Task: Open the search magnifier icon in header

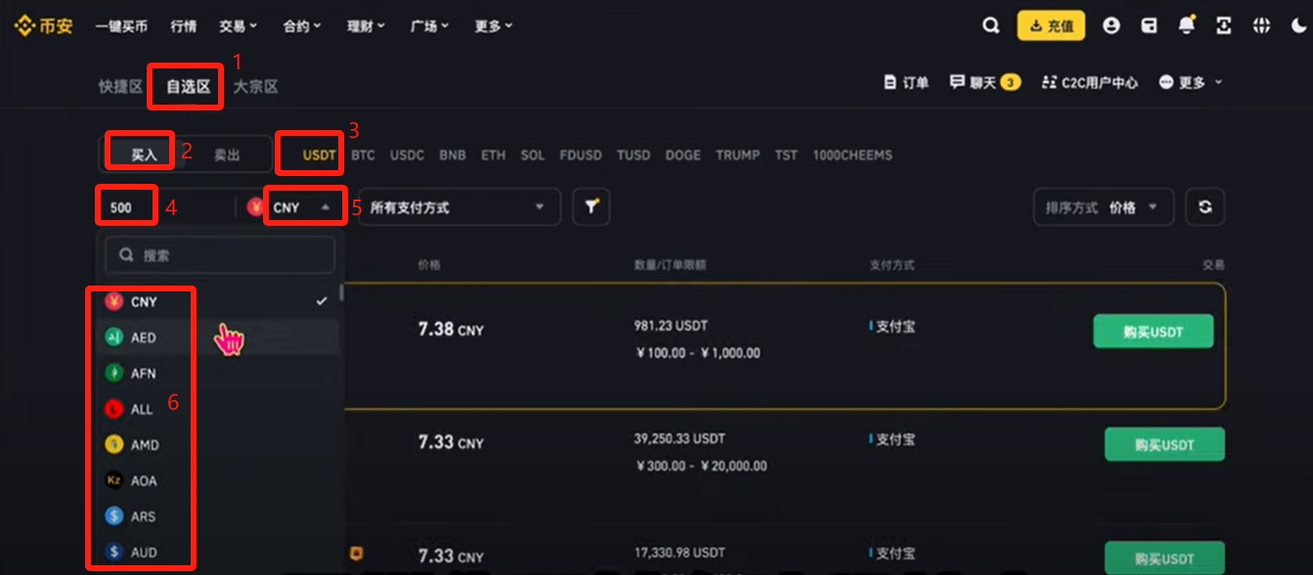Action: click(991, 26)
